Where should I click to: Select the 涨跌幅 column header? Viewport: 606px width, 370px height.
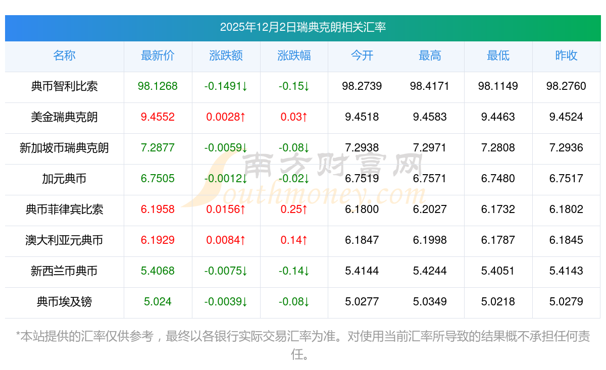click(294, 56)
